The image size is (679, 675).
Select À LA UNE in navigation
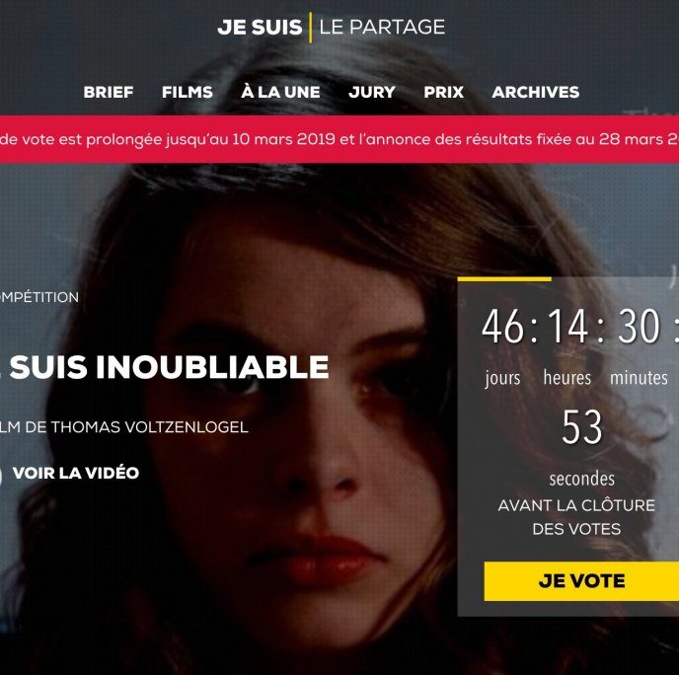(x=280, y=92)
